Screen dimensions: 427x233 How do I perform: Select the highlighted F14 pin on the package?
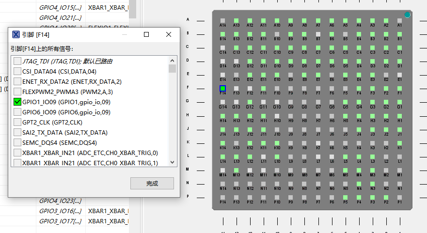click(x=222, y=89)
